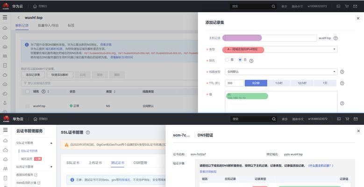Switch to the CSR管理 tab
The image size is (364, 187).
[140, 163]
